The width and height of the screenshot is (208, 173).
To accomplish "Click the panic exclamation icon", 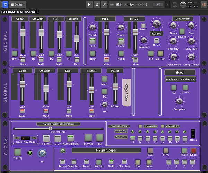I will (204, 4).
